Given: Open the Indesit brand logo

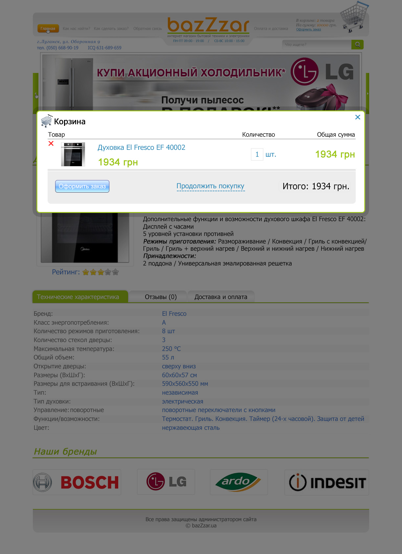Looking at the screenshot, I should 327,482.
